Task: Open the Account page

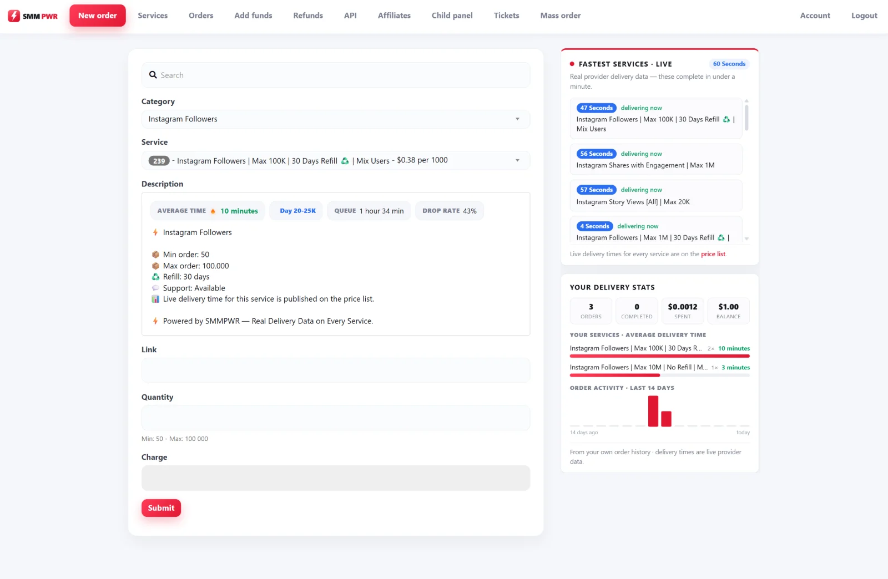Action: tap(815, 16)
